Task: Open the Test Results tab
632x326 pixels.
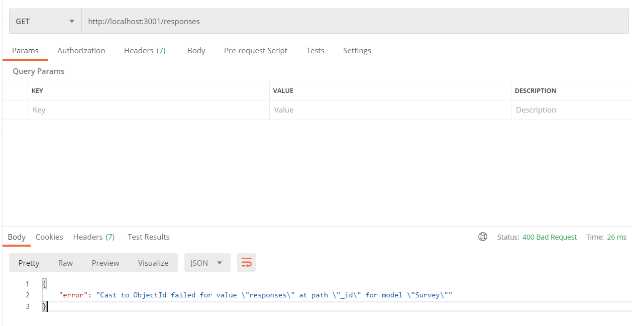Action: point(149,237)
